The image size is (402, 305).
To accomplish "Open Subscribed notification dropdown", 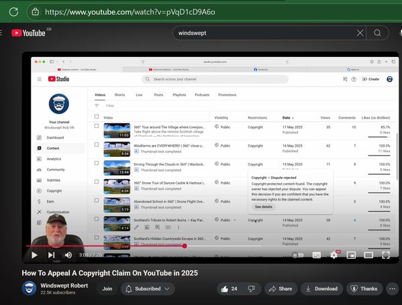I will [x=147, y=289].
